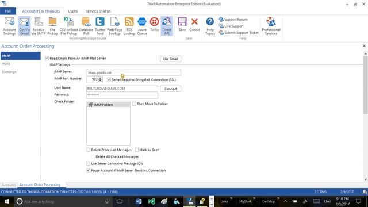Focus the IMAP Server field
This screenshot has height=207, width=368.
tap(133, 72)
